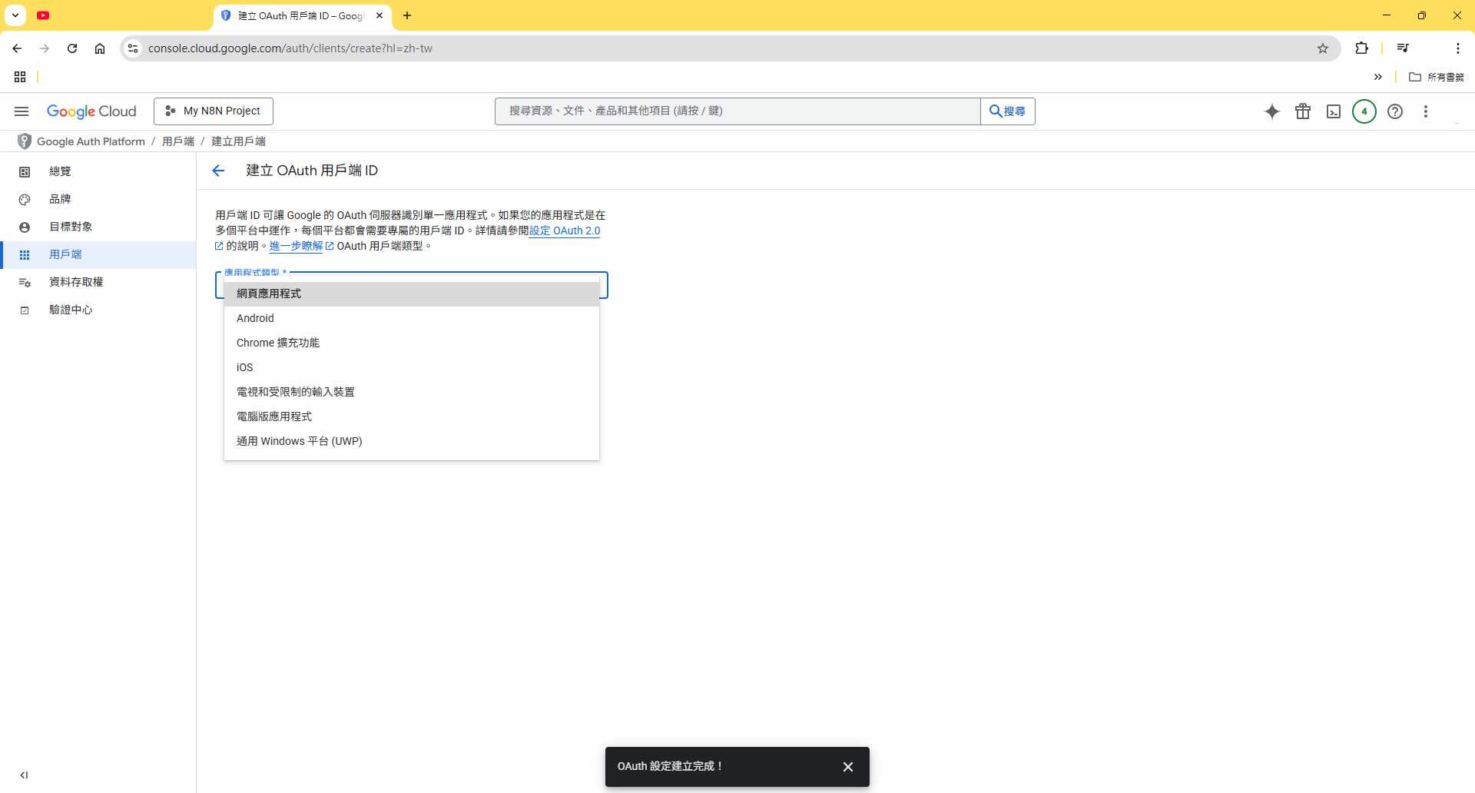Click the Google Cloud logo
Viewport: 1475px width, 793px height.
click(91, 111)
